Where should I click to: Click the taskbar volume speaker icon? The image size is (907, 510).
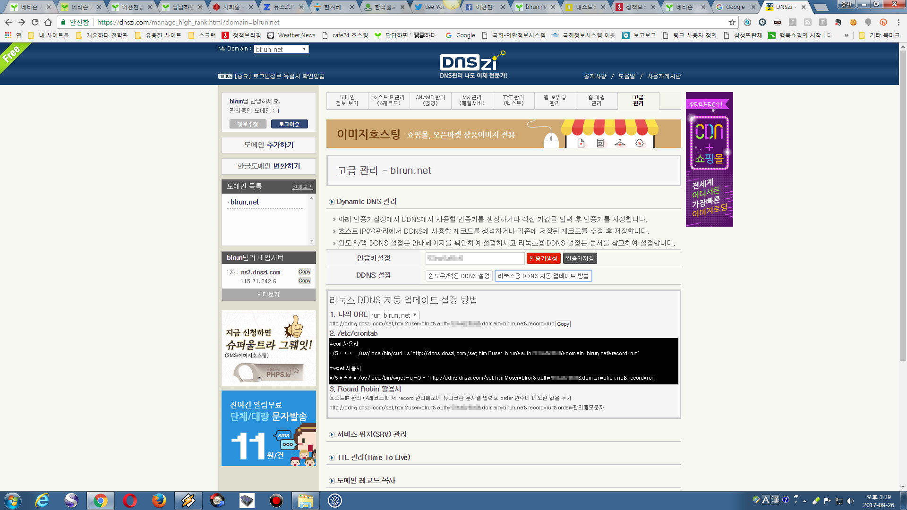850,501
